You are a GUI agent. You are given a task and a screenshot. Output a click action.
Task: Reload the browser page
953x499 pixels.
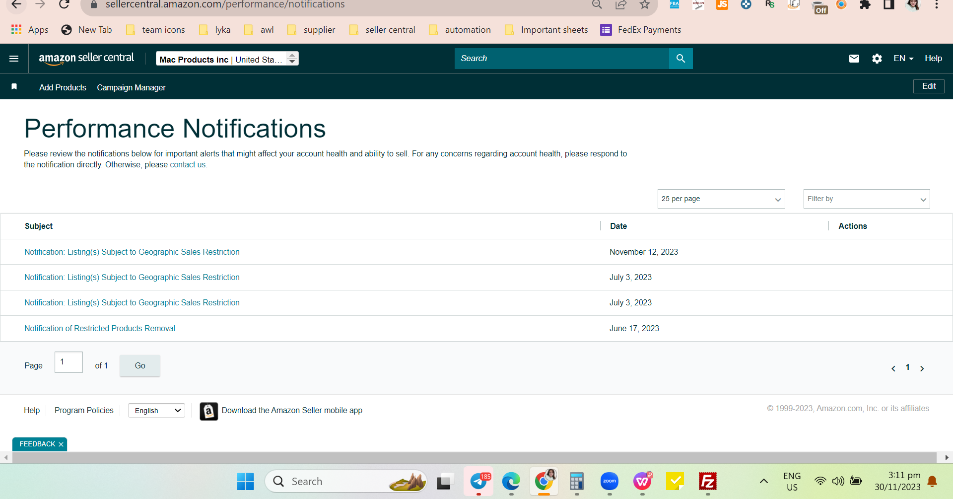pyautogui.click(x=64, y=4)
